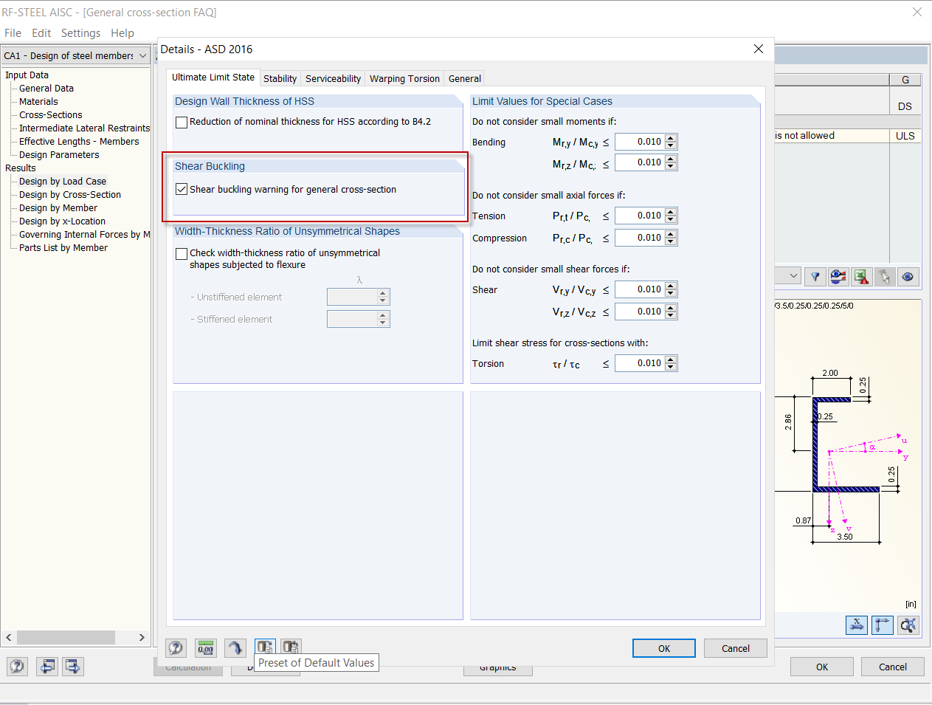
Task: Open the Preset of Default Values tool
Action: pos(265,647)
